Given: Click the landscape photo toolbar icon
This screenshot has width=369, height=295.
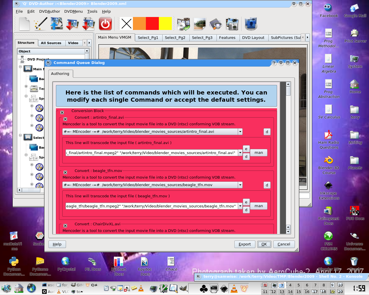Looking at the screenshot, I should [200, 24].
